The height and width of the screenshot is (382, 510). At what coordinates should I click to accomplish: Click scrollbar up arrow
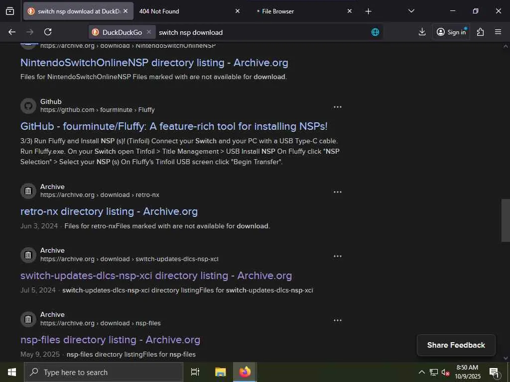[506, 46]
